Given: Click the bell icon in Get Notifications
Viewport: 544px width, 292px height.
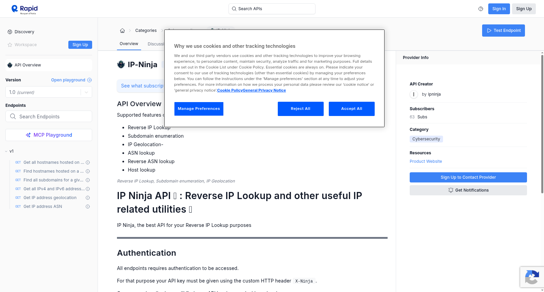Looking at the screenshot, I should 451,190.
